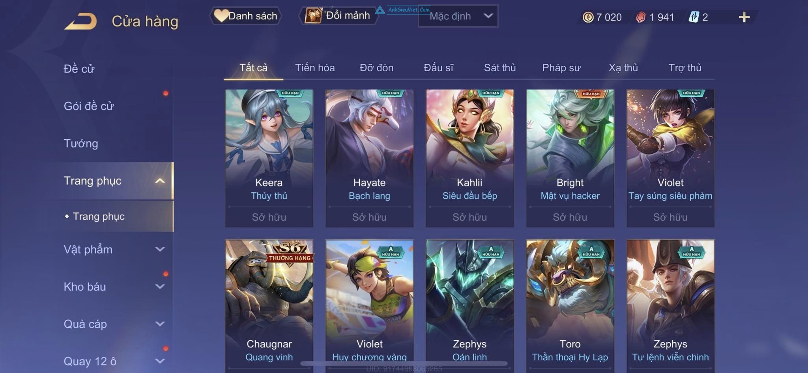
Task: Tap the red ruby currency icon
Action: pos(641,17)
